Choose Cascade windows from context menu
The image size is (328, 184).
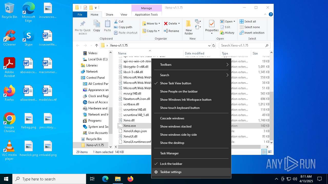(x=191, y=118)
